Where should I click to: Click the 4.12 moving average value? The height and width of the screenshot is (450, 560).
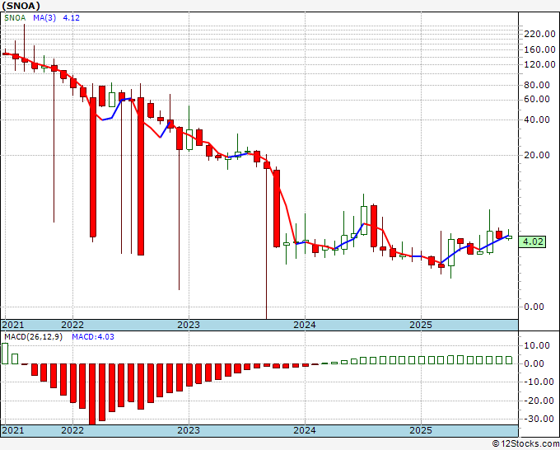coord(71,18)
